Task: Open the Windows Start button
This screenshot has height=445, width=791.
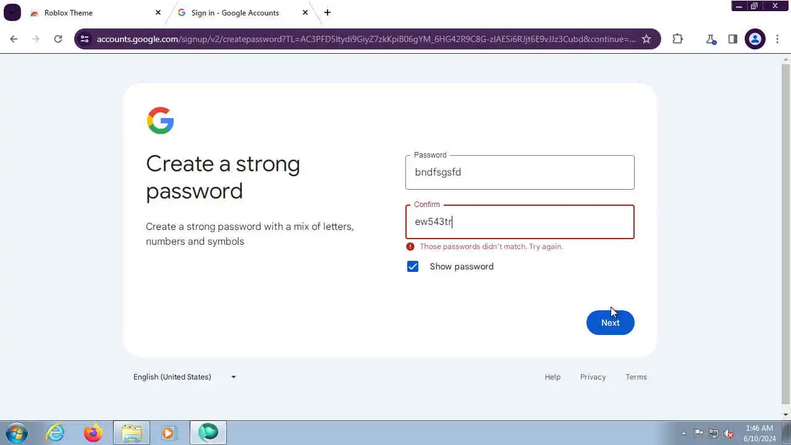Action: tap(16, 433)
